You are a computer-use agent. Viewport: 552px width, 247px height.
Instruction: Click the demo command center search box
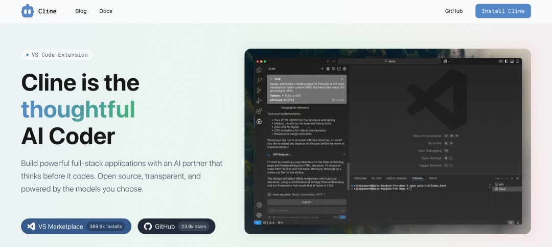point(389,61)
